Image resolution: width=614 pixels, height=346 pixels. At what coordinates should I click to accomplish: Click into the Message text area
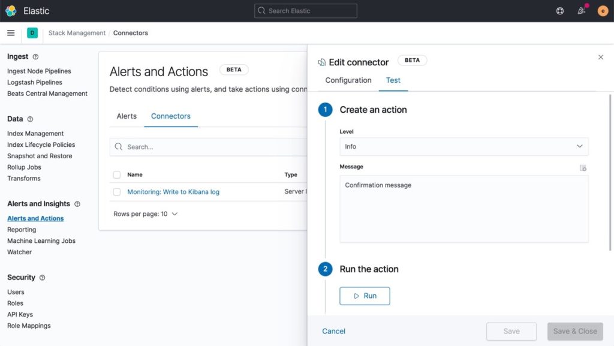[463, 209]
